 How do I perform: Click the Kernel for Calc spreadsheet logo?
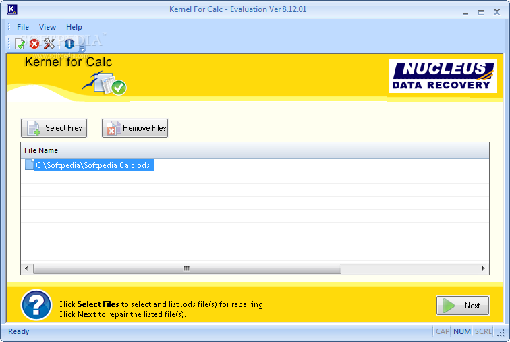[x=105, y=84]
